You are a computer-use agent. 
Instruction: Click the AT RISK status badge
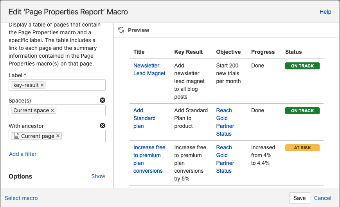(302, 148)
